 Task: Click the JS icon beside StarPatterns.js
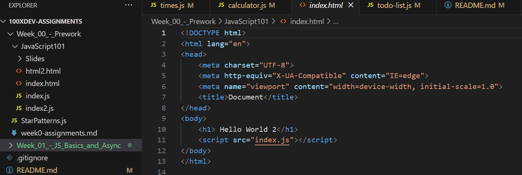(x=14, y=121)
